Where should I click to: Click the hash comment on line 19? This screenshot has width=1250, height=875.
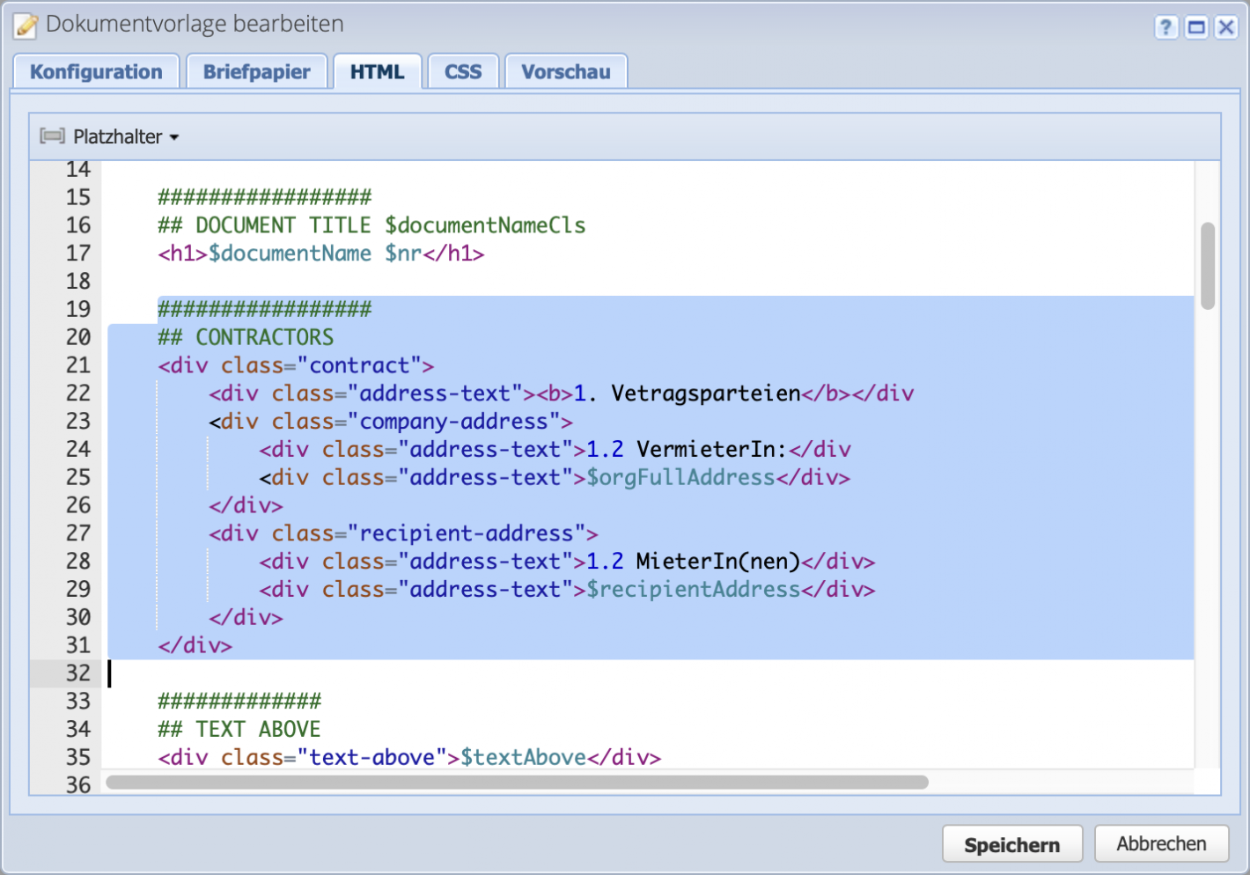tap(265, 309)
